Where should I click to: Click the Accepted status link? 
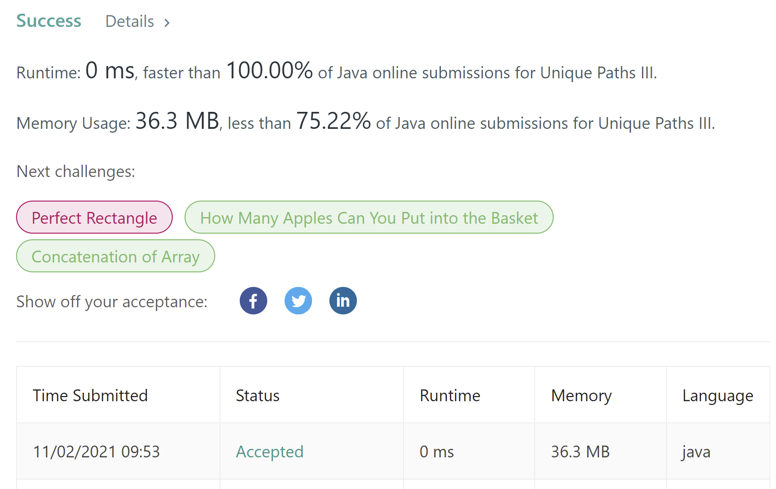270,452
